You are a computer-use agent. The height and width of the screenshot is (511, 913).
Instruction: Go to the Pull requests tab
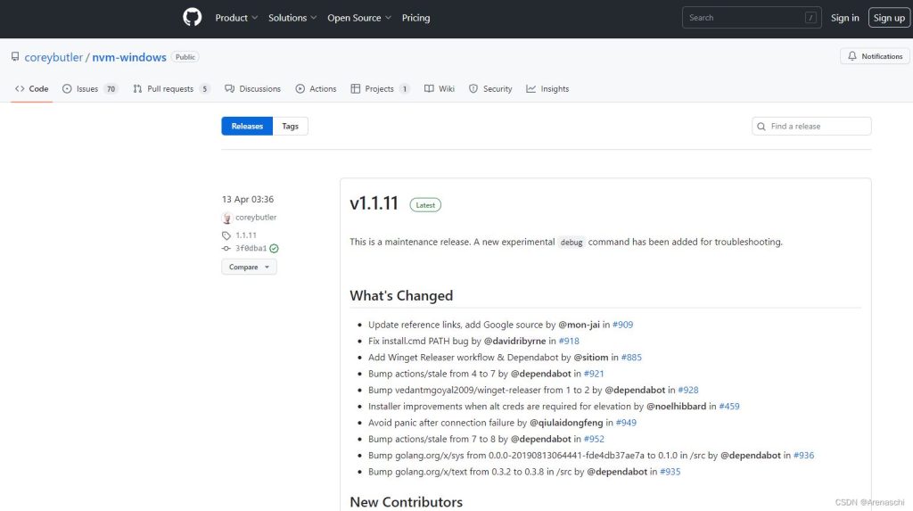tap(171, 89)
